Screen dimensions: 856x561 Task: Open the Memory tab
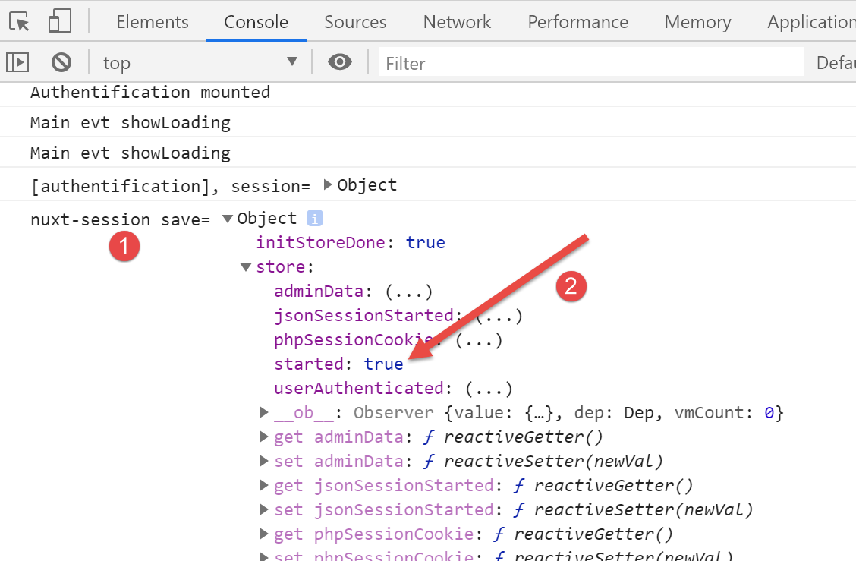click(x=697, y=22)
